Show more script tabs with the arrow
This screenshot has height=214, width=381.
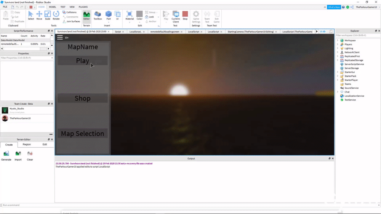[x=317, y=32]
